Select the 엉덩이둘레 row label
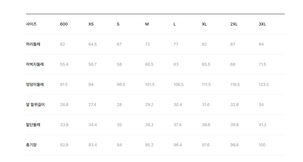 coord(35,85)
